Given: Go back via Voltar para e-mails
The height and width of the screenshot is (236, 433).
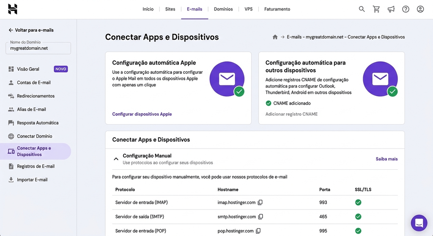Looking at the screenshot, I should [31, 30].
